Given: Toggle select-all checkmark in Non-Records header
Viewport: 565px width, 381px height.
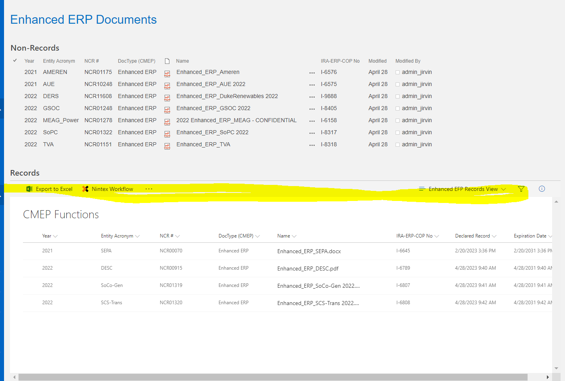Looking at the screenshot, I should coord(15,61).
